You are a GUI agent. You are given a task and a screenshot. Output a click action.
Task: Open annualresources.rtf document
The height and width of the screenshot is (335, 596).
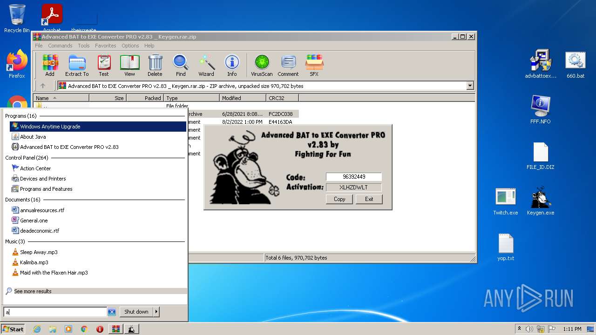98,210
